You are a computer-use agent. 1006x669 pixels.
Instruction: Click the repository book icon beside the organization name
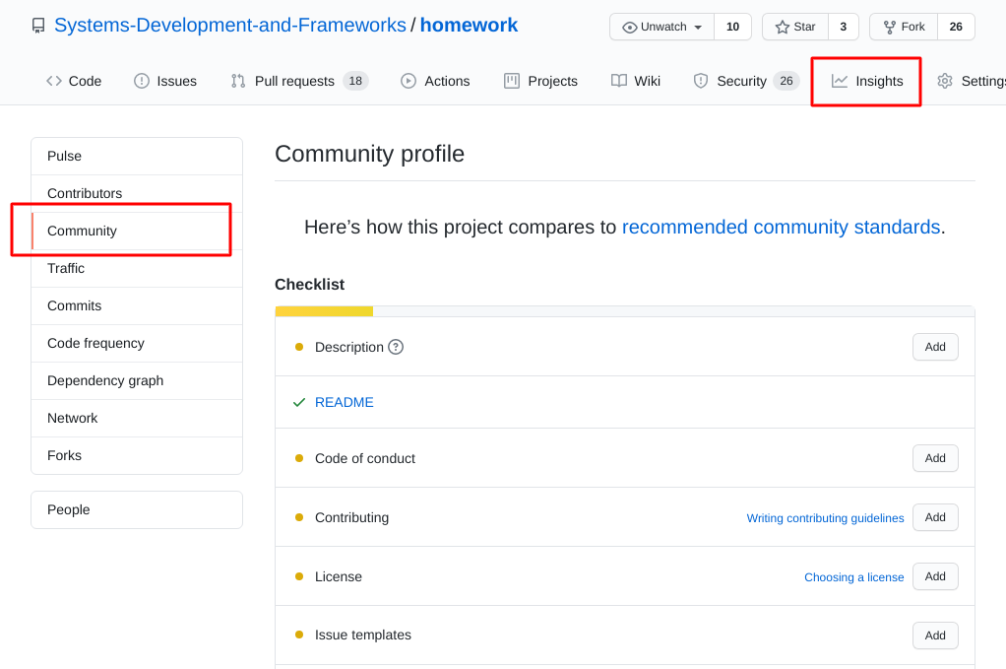tap(38, 26)
